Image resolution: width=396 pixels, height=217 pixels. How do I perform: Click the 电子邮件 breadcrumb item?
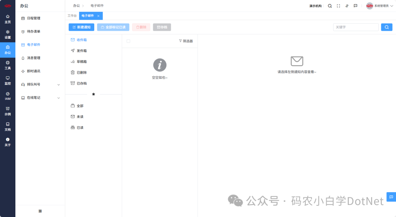(x=97, y=5)
